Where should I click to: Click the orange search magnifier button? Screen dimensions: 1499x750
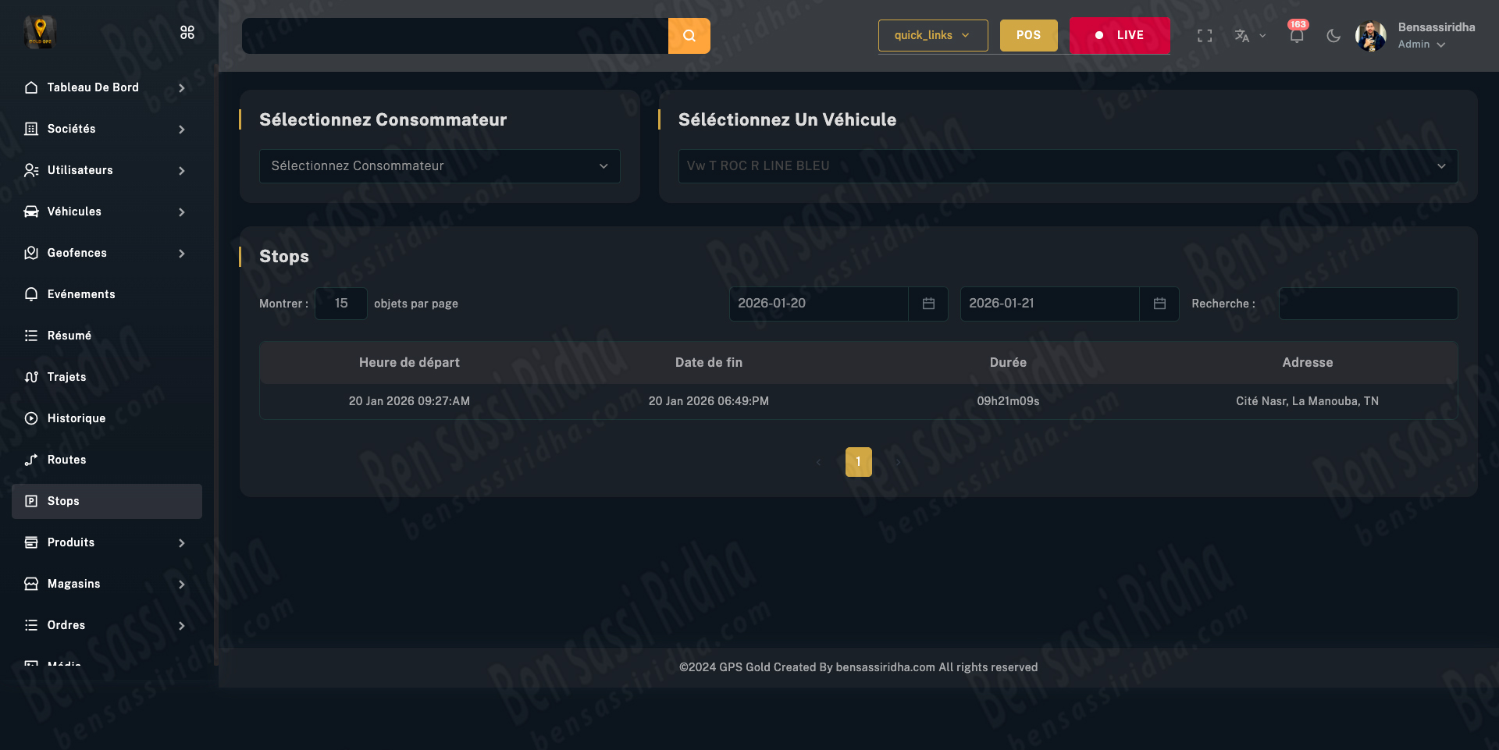(689, 36)
